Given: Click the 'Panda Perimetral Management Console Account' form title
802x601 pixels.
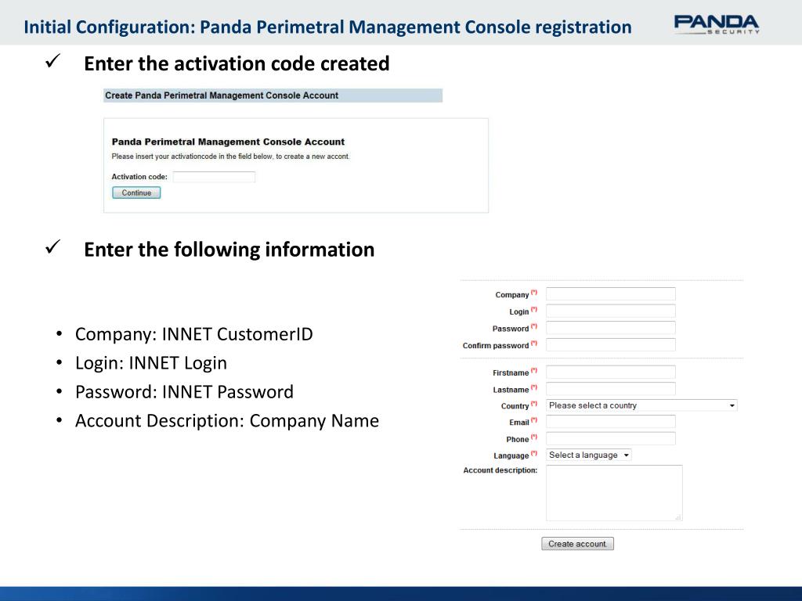Looking at the screenshot, I should click(228, 142).
